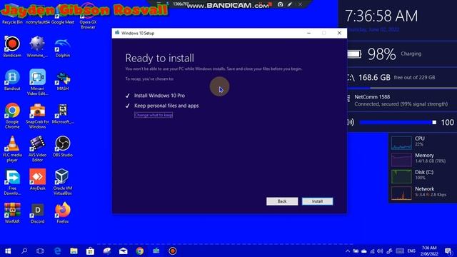Click the Bandicam pencil draw icon
The image size is (457, 257).
(x=289, y=4)
